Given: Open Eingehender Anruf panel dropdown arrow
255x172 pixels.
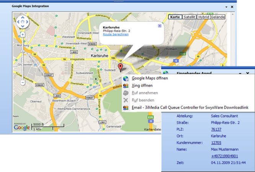Looking at the screenshot, I should pos(240,73).
